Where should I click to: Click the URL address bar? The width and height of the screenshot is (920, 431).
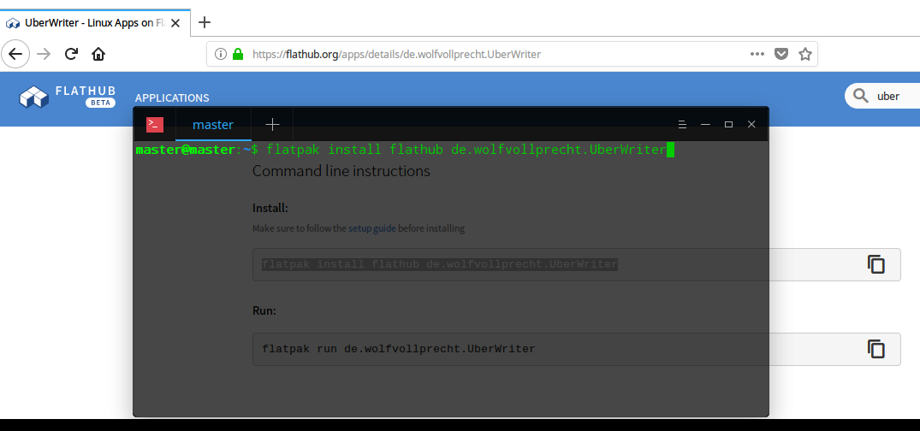coord(512,55)
